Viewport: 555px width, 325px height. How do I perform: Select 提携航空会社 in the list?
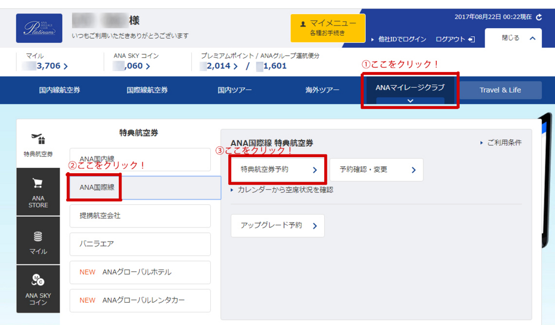(x=140, y=216)
